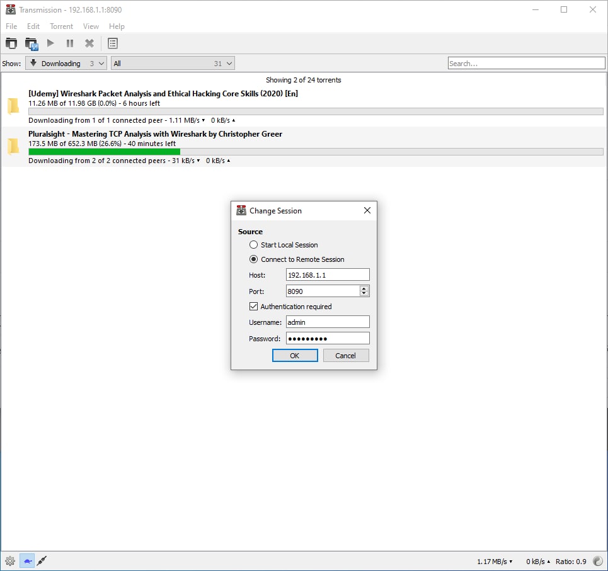Pause selected torrent with pause icon
Image resolution: width=608 pixels, height=571 pixels.
(x=70, y=43)
